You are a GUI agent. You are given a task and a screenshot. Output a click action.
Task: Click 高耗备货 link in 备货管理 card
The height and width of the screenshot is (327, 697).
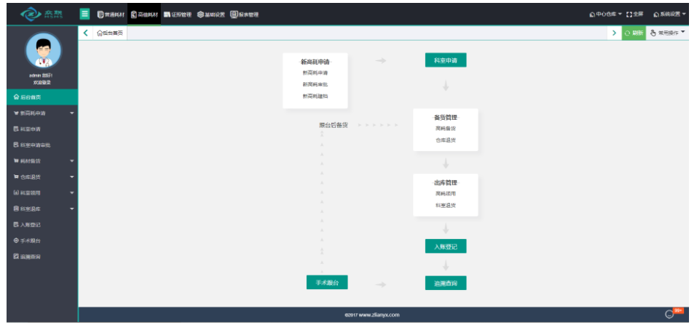click(x=446, y=129)
